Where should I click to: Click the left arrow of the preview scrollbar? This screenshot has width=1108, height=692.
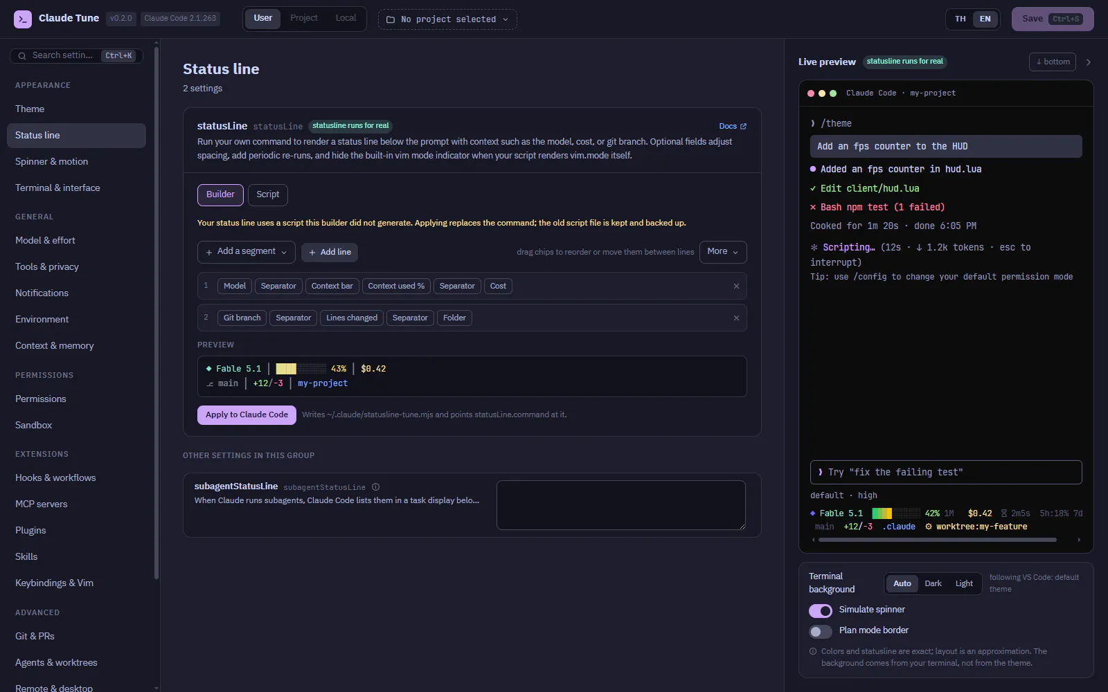813,540
